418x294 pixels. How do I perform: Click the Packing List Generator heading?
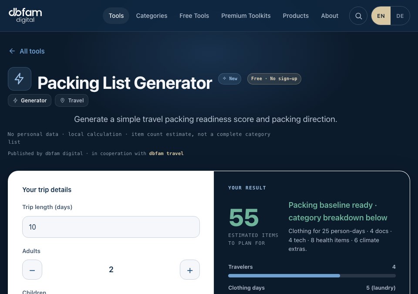125,83
